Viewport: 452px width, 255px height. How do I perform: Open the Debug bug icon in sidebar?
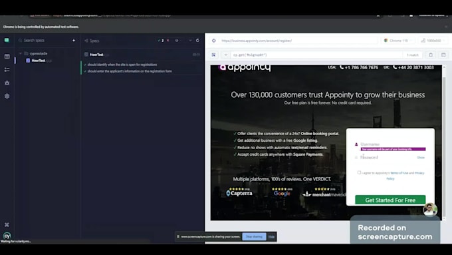[x=7, y=83]
